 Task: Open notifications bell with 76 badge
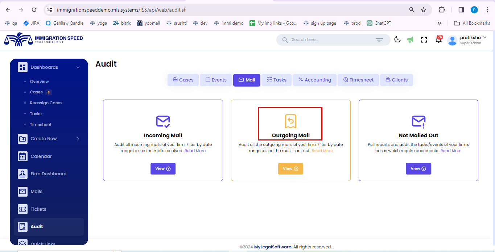[x=439, y=39]
